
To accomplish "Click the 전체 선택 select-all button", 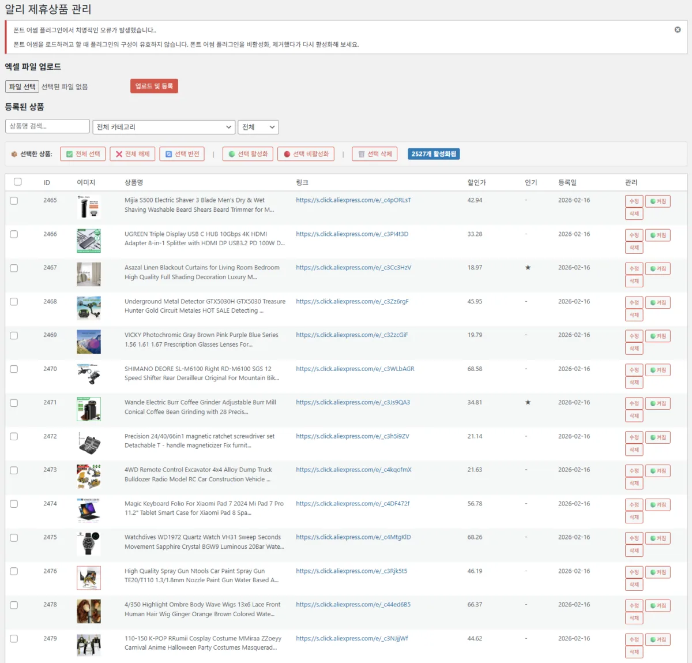I will 83,154.
